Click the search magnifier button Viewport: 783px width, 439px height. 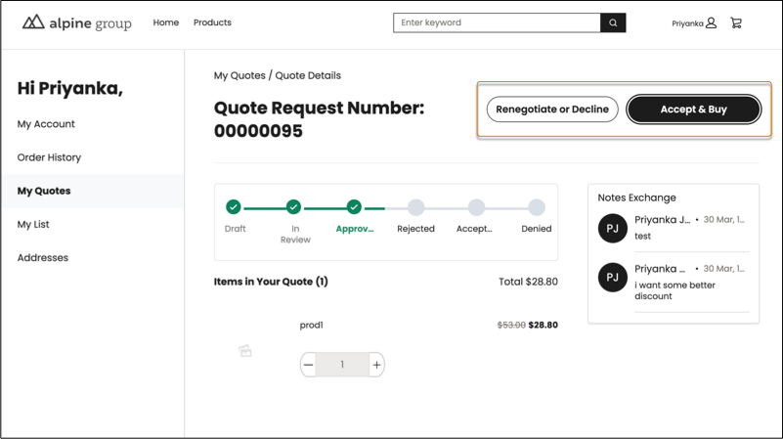pos(613,22)
